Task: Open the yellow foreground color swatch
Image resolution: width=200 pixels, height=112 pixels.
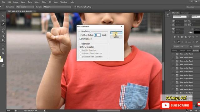Action: pyautogui.click(x=0, y=58)
